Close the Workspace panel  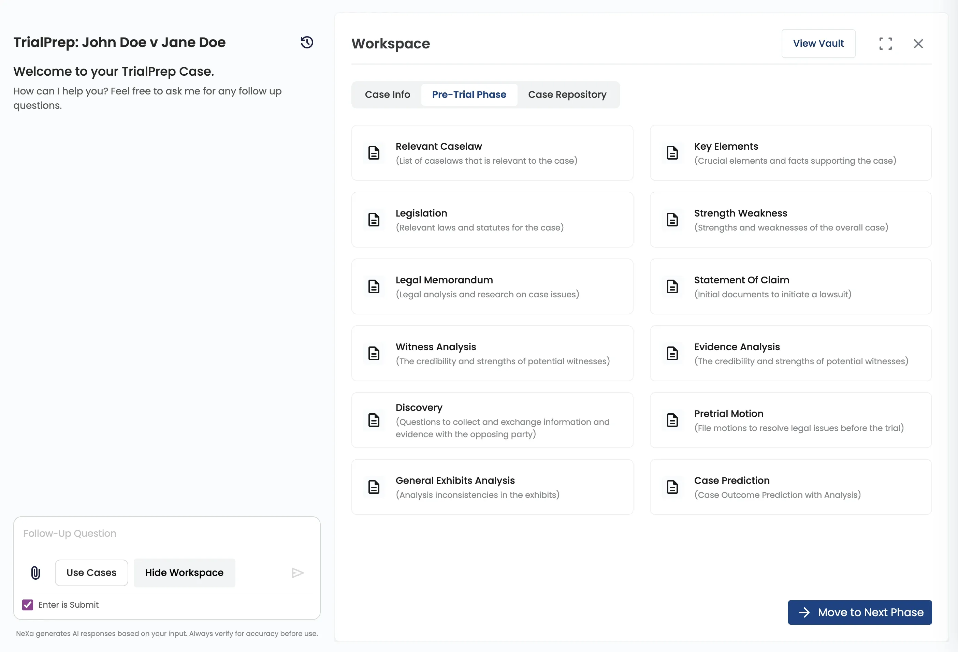coord(918,44)
